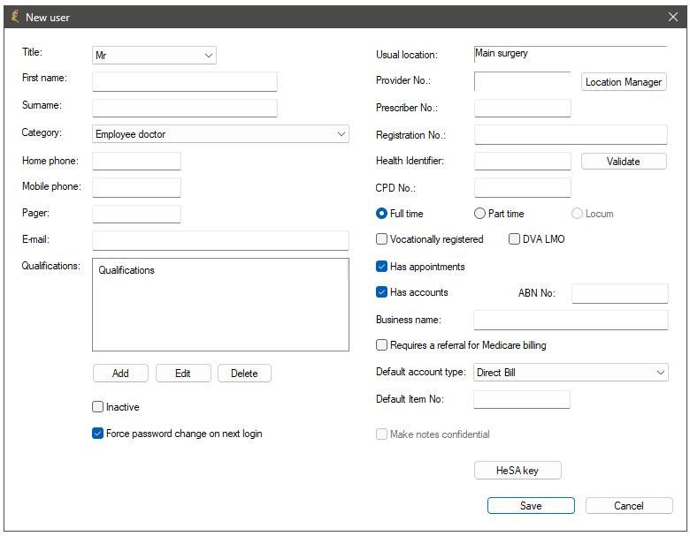This screenshot has width=690, height=536.
Task: Click the Health Identifier field
Action: 522,162
